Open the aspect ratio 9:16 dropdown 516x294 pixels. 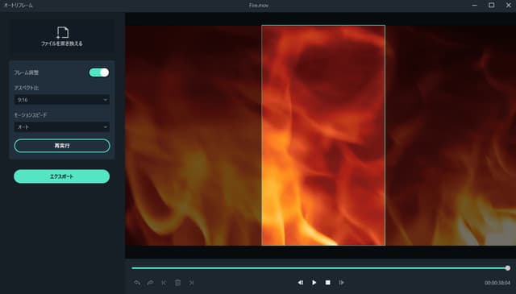(x=62, y=100)
